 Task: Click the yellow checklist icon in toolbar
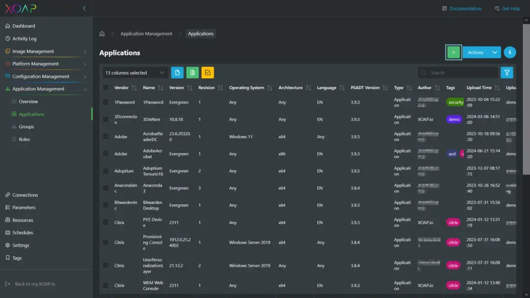click(206, 72)
